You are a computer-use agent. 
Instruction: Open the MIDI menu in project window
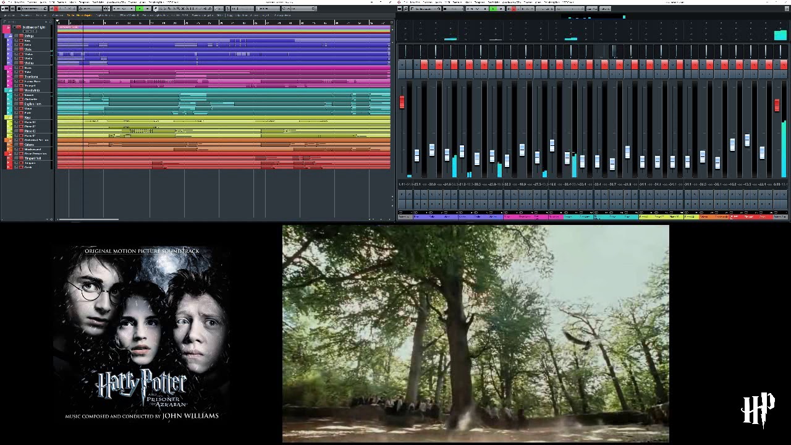51,2
